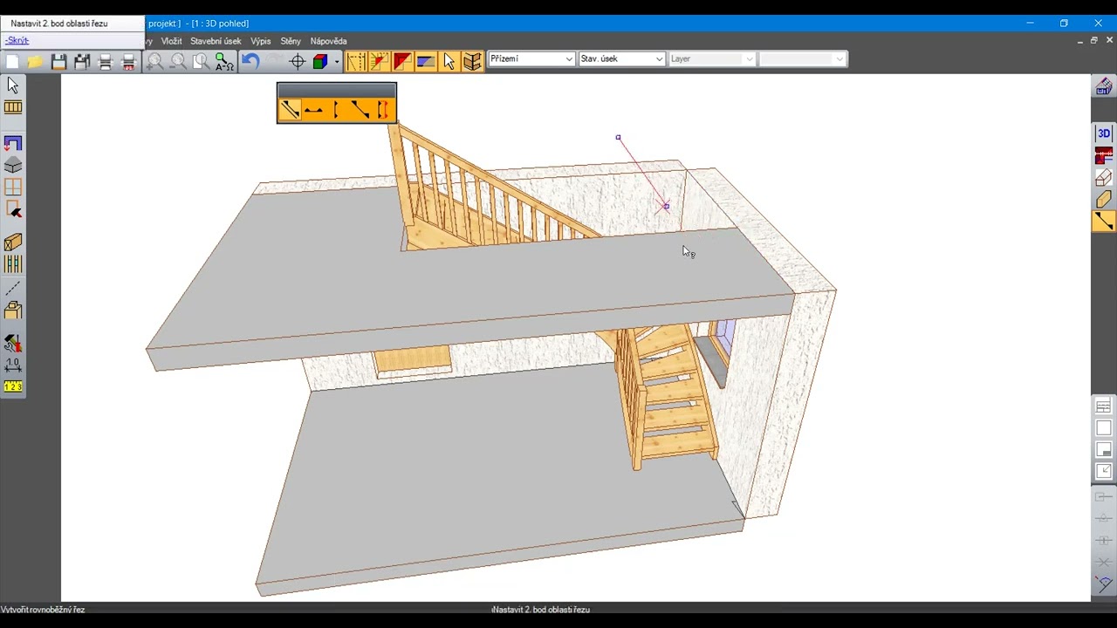The height and width of the screenshot is (628, 1117).
Task: Click the Zoom out magnifier icon
Action: click(177, 61)
